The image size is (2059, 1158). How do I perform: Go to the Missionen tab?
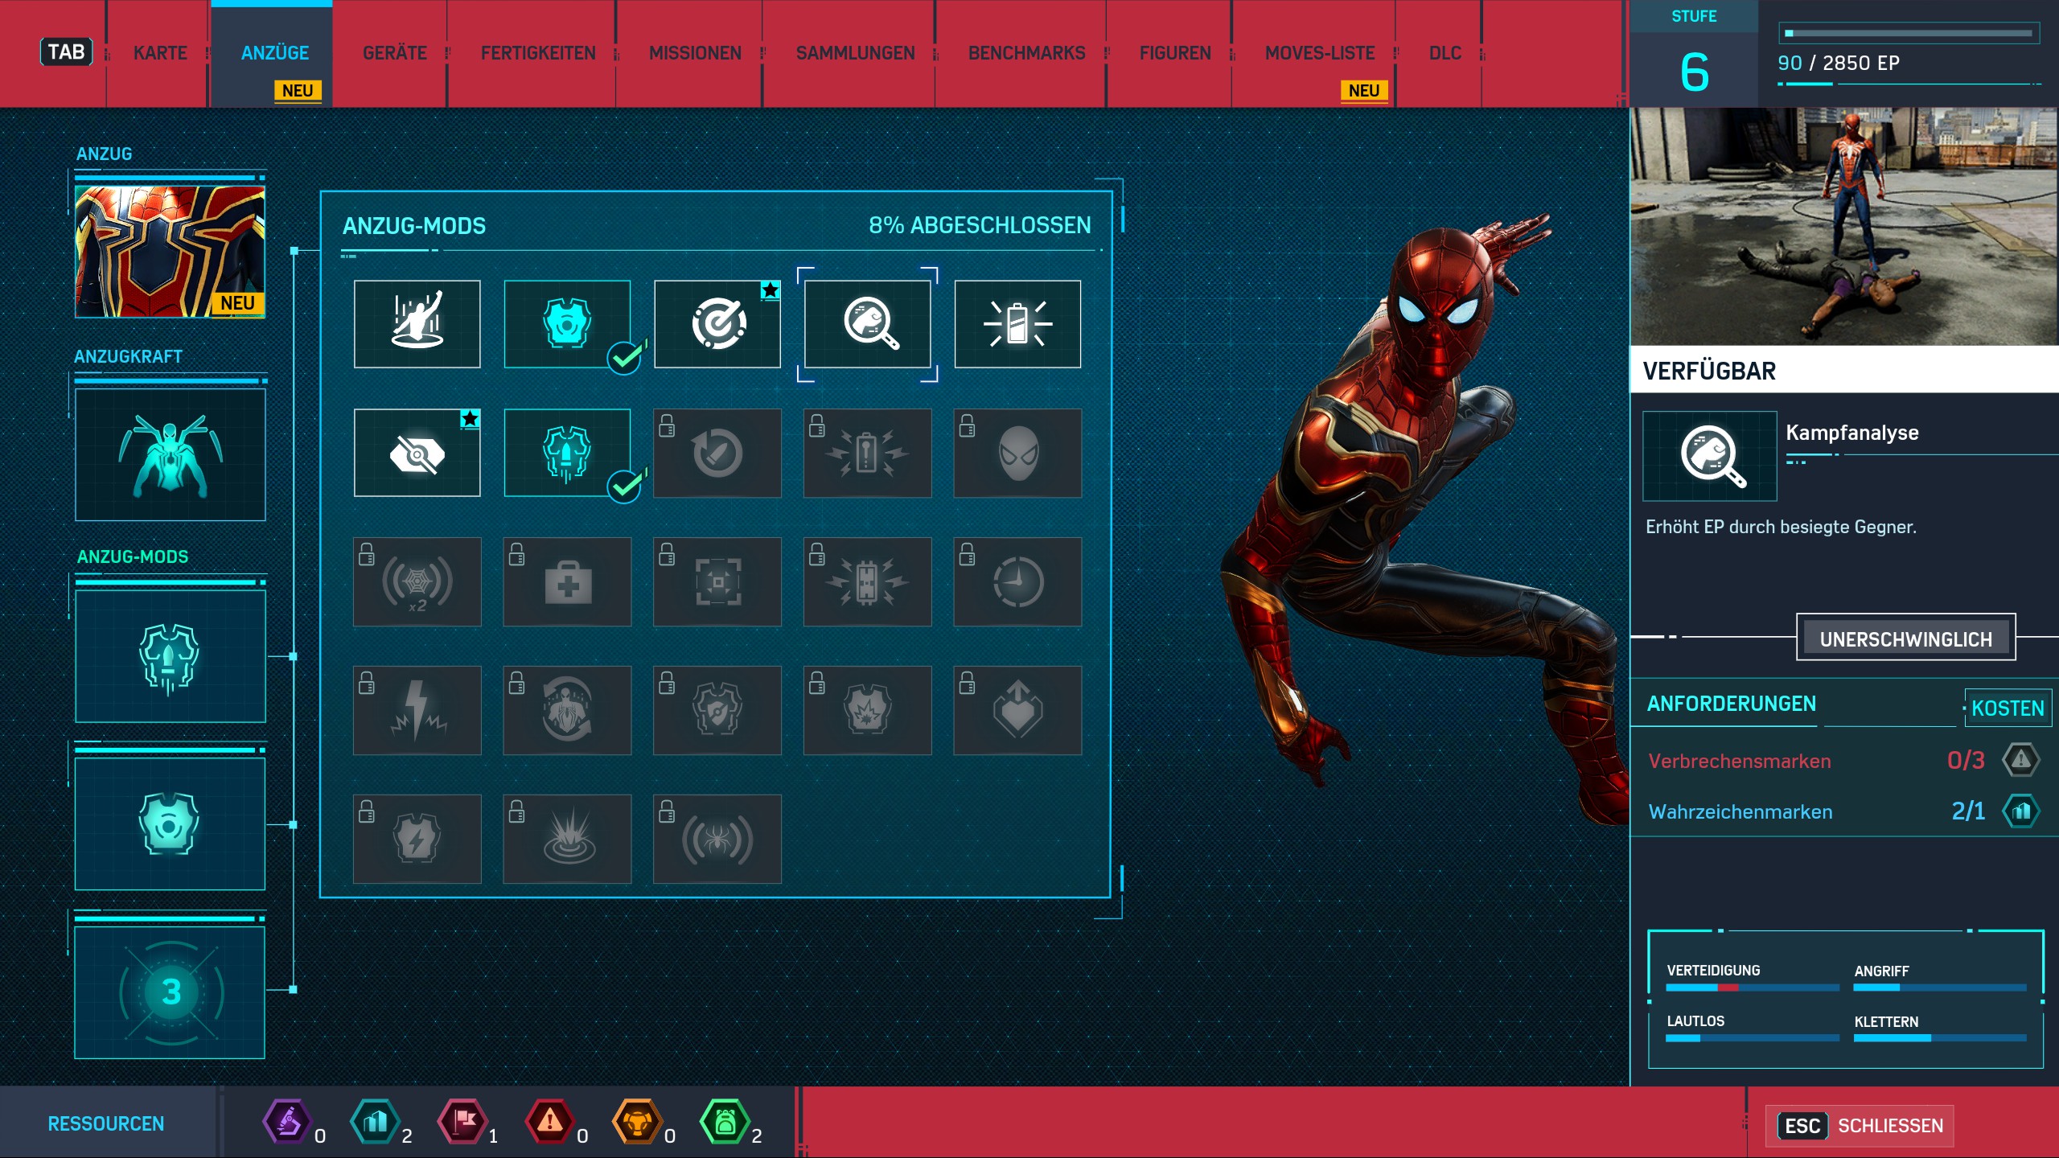pos(695,53)
